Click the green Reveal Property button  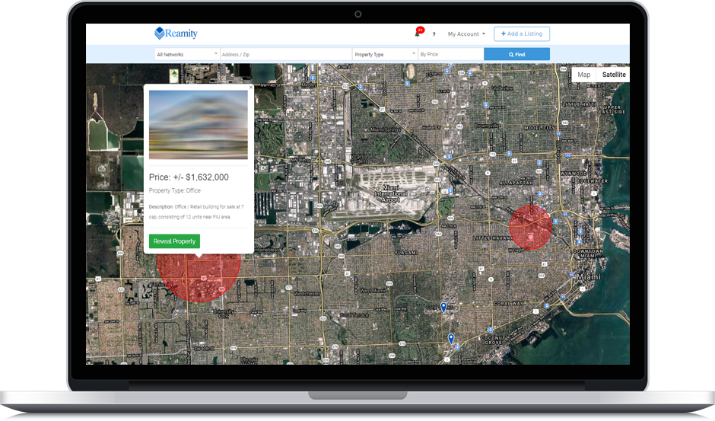[x=174, y=241]
